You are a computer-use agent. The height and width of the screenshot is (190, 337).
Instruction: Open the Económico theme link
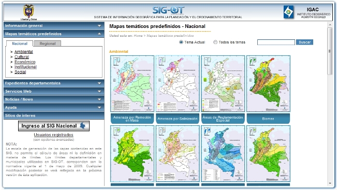click(x=25, y=62)
